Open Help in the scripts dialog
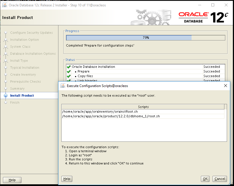Image resolution: width=234 pixels, height=186 pixels. 67,179
